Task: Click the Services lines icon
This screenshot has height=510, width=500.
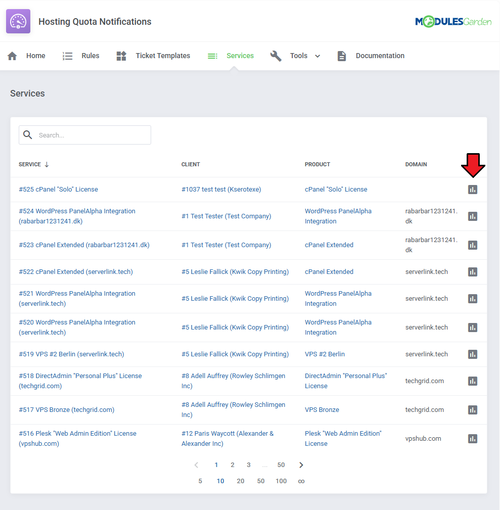Action: (212, 56)
